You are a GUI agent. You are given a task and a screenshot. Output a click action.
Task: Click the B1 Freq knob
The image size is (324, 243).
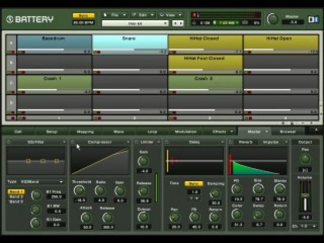pyautogui.click(x=36, y=195)
